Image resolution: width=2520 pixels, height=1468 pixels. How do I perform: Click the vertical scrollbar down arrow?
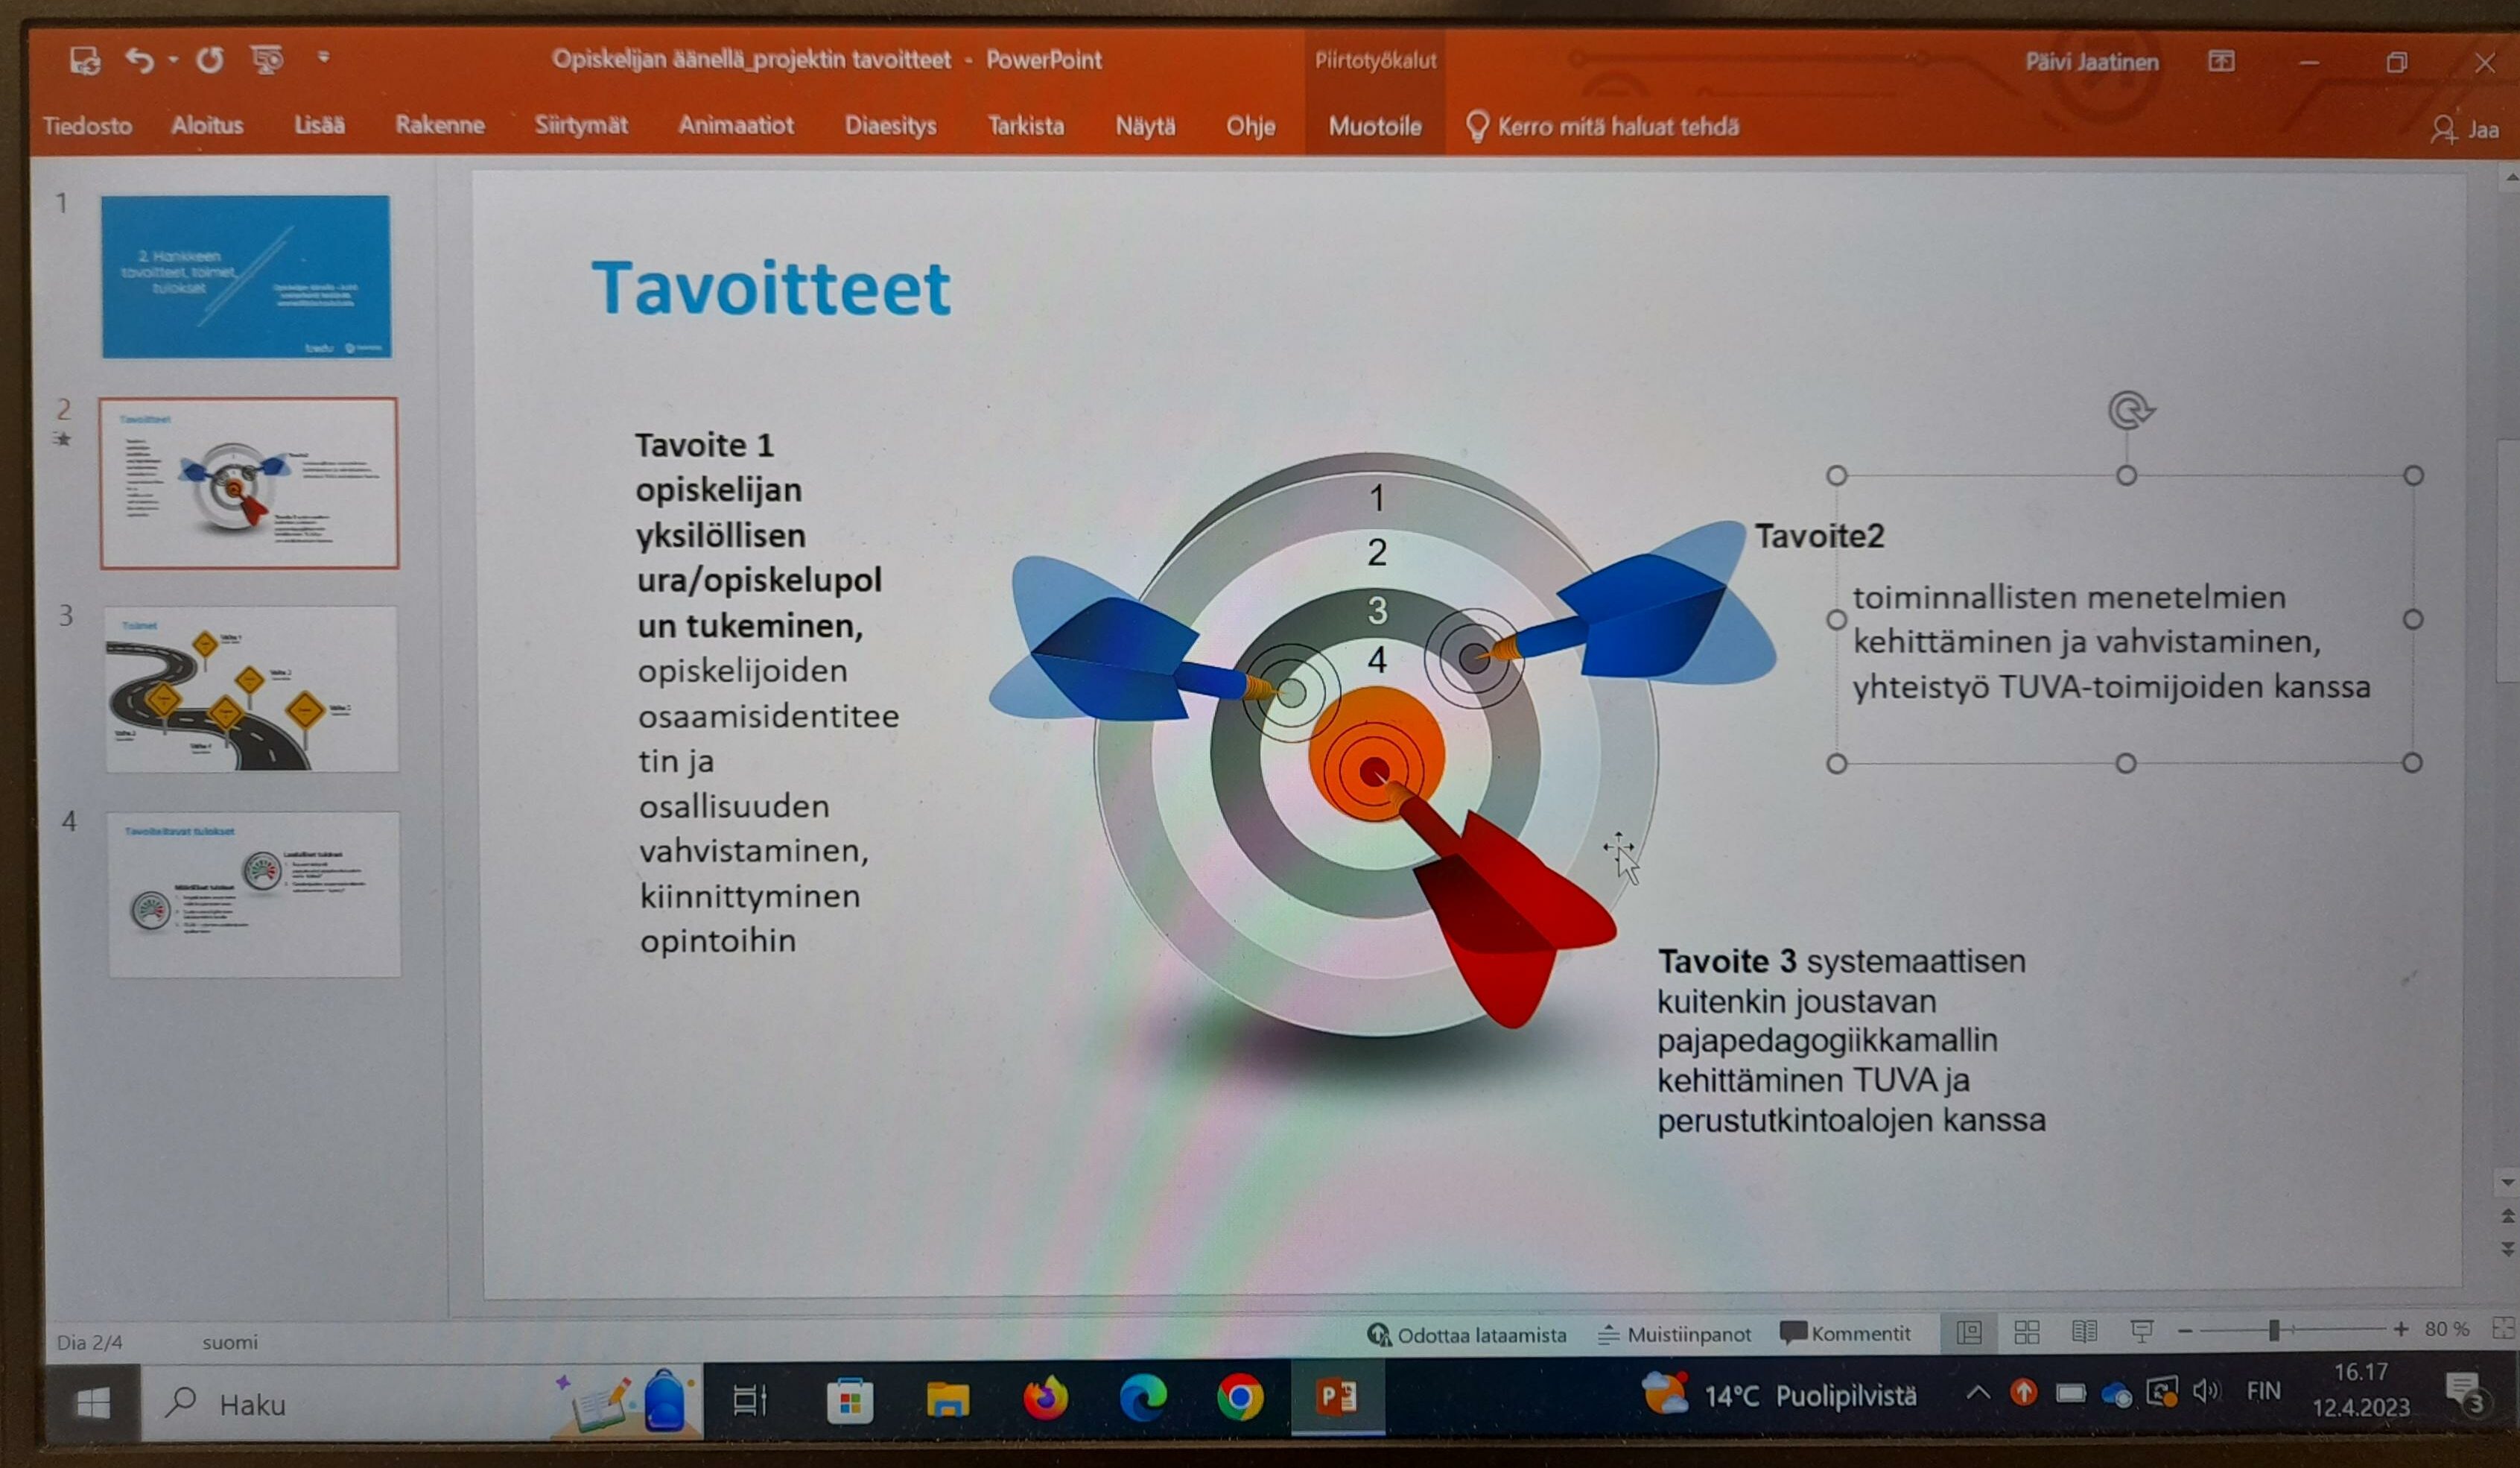(x=2506, y=1183)
